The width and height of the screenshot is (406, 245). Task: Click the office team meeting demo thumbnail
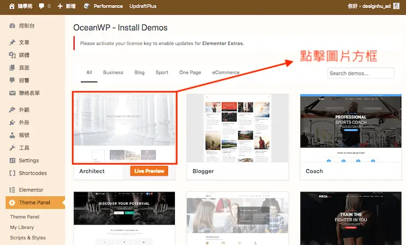[x=238, y=218]
